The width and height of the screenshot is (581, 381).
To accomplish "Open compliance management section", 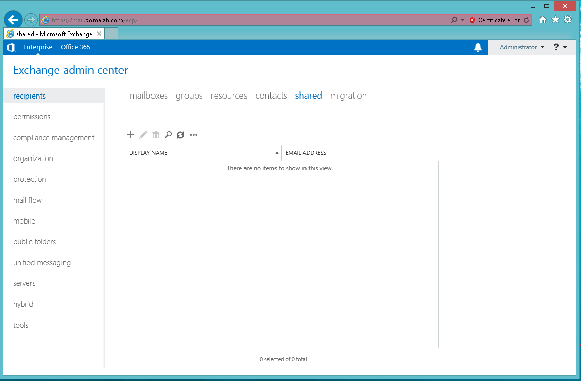I will [x=54, y=138].
